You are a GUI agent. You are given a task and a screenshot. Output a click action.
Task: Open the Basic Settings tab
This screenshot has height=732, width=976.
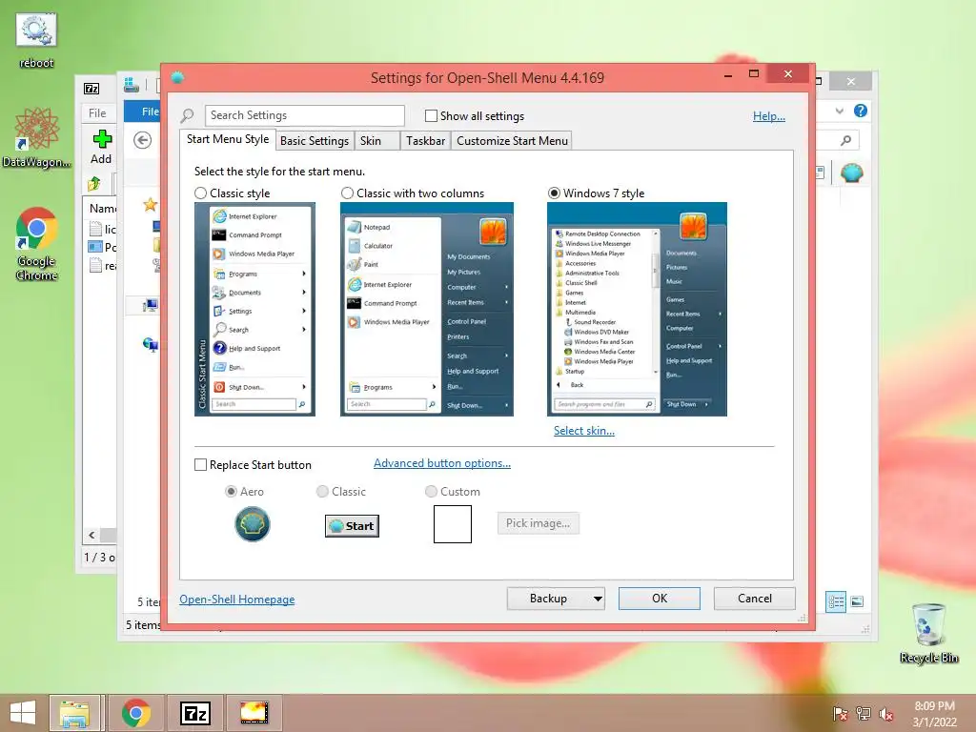click(x=315, y=141)
